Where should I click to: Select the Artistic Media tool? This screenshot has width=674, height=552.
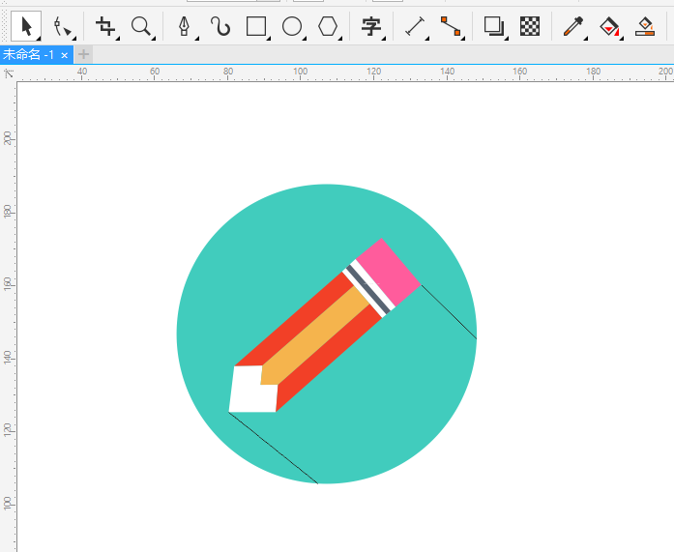click(x=220, y=27)
